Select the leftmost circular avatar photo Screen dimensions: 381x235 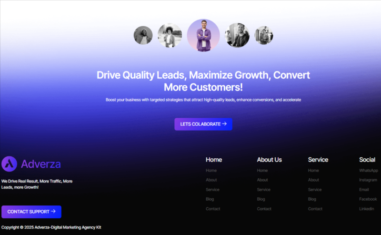pyautogui.click(x=143, y=35)
